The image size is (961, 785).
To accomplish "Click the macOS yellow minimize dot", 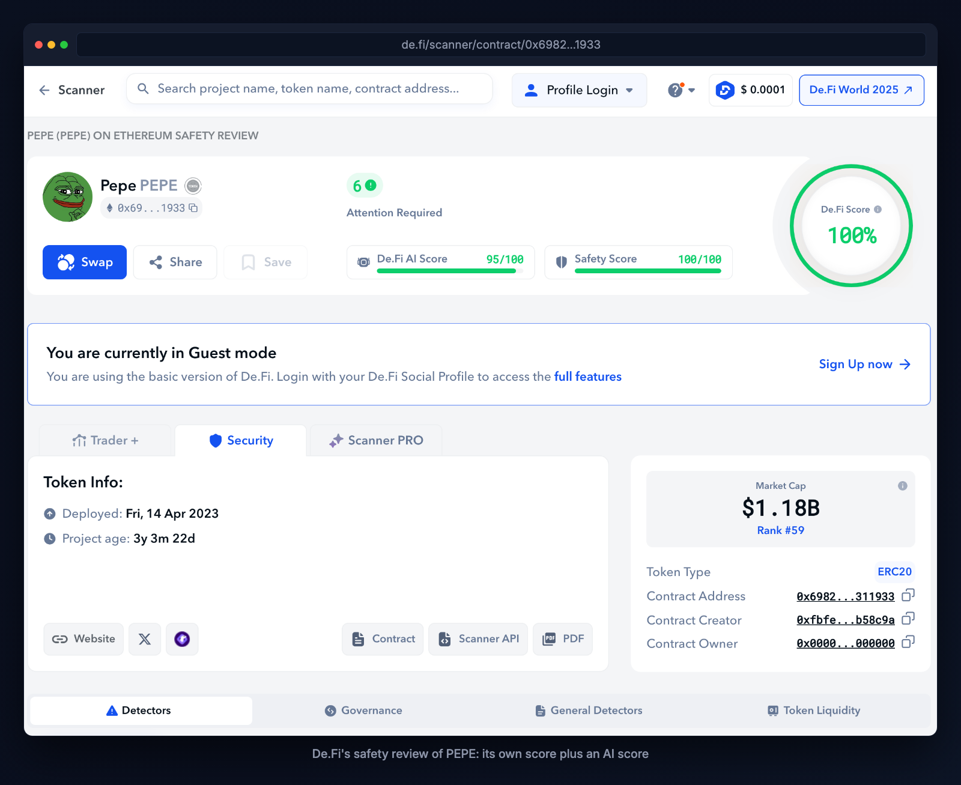I will 51,45.
